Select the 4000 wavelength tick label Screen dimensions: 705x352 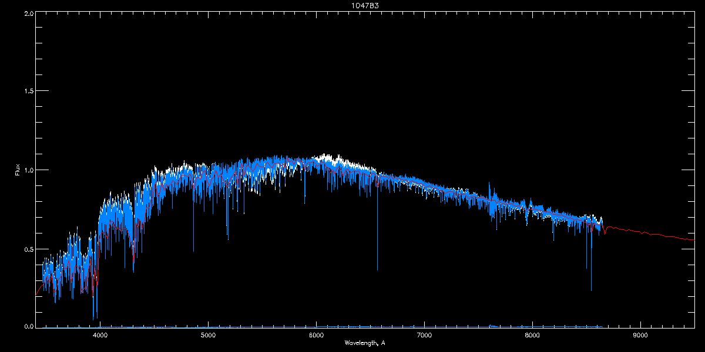point(100,336)
